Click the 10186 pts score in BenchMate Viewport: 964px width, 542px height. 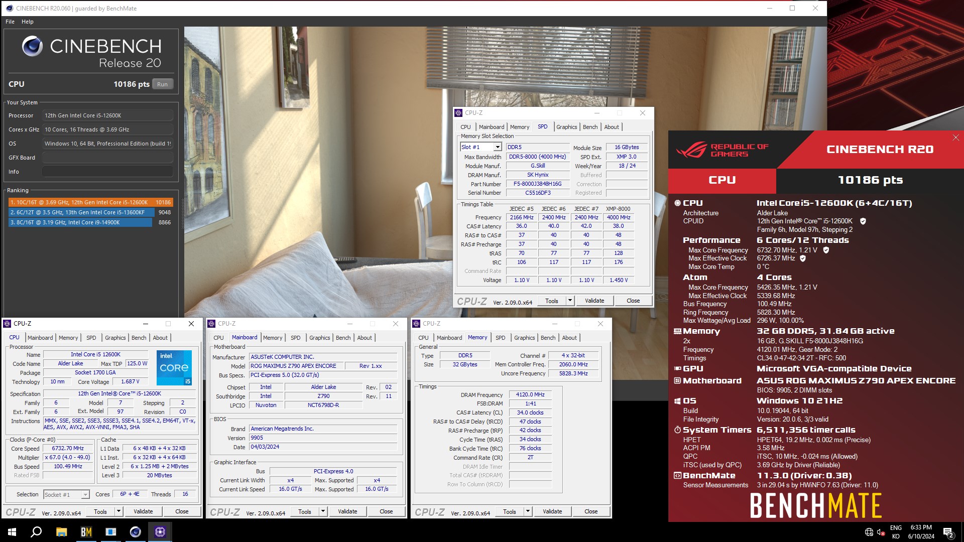point(870,180)
